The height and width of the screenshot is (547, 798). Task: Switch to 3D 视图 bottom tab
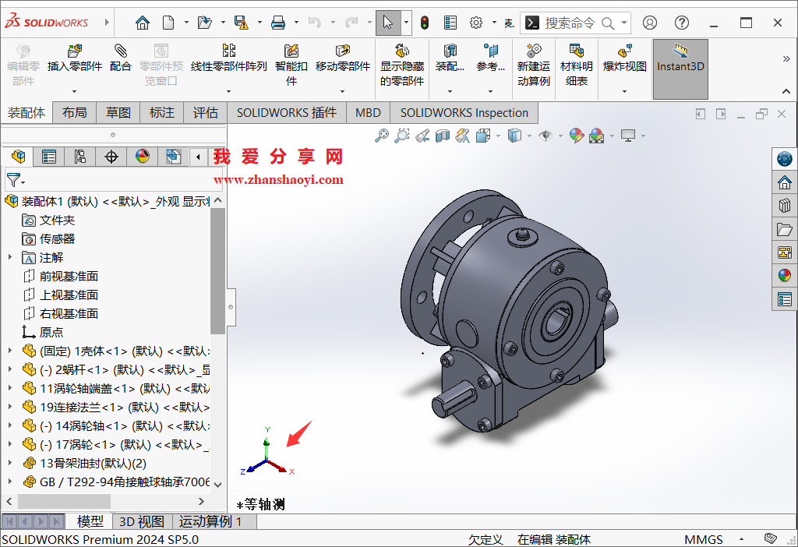click(142, 521)
